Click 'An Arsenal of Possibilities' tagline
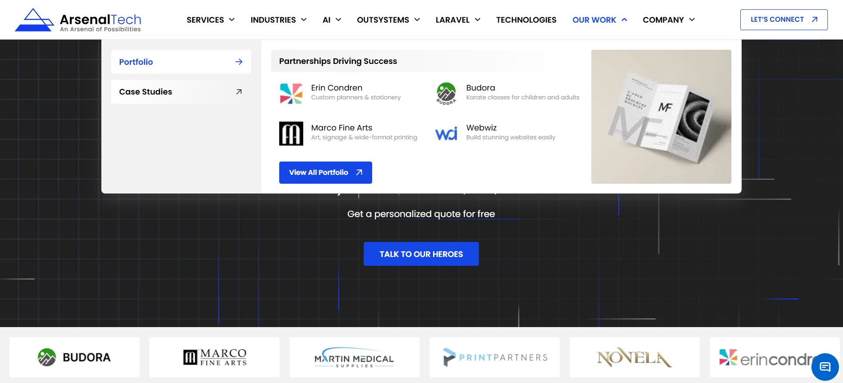843x383 pixels. click(x=100, y=29)
